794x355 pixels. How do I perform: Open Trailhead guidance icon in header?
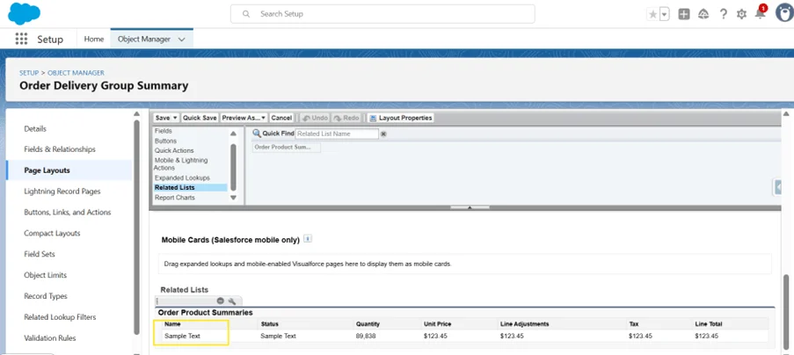pos(703,14)
